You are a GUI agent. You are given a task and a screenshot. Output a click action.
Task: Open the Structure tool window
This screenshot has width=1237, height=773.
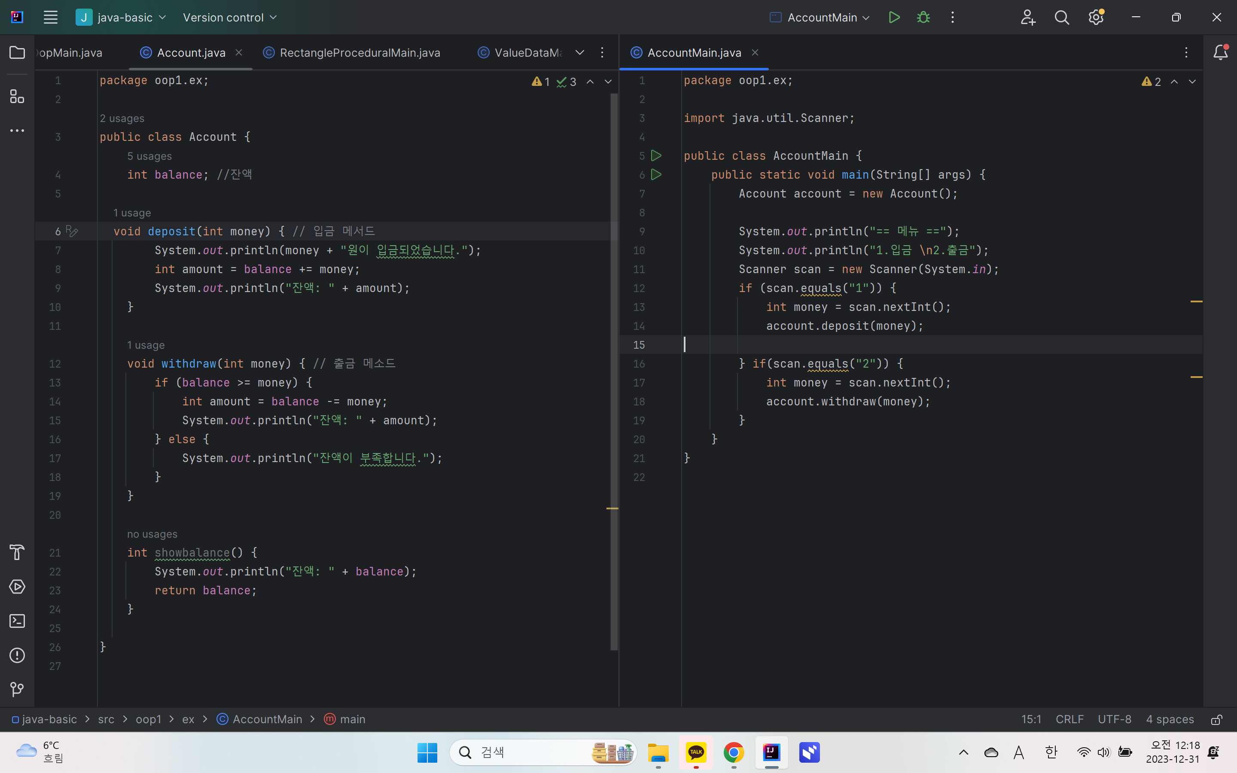tap(17, 96)
